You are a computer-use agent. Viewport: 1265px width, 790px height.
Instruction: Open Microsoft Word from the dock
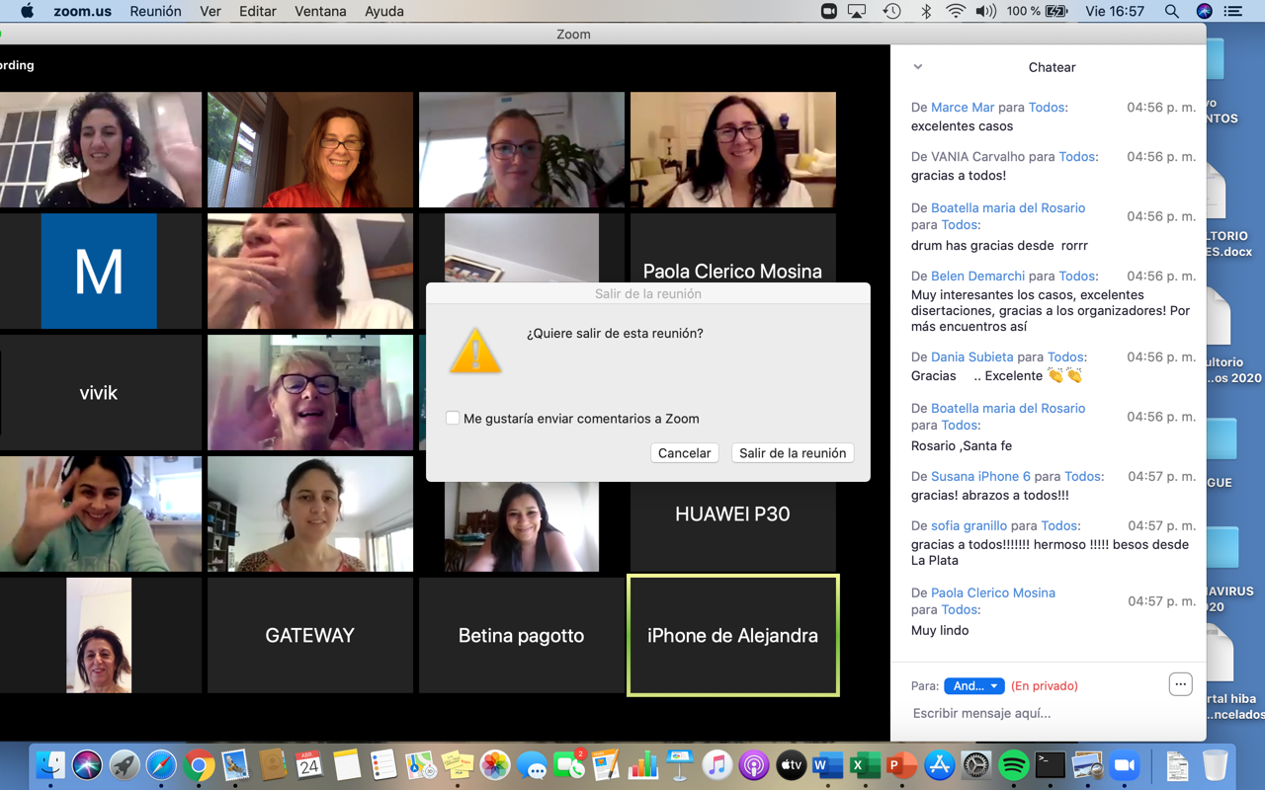click(x=826, y=765)
